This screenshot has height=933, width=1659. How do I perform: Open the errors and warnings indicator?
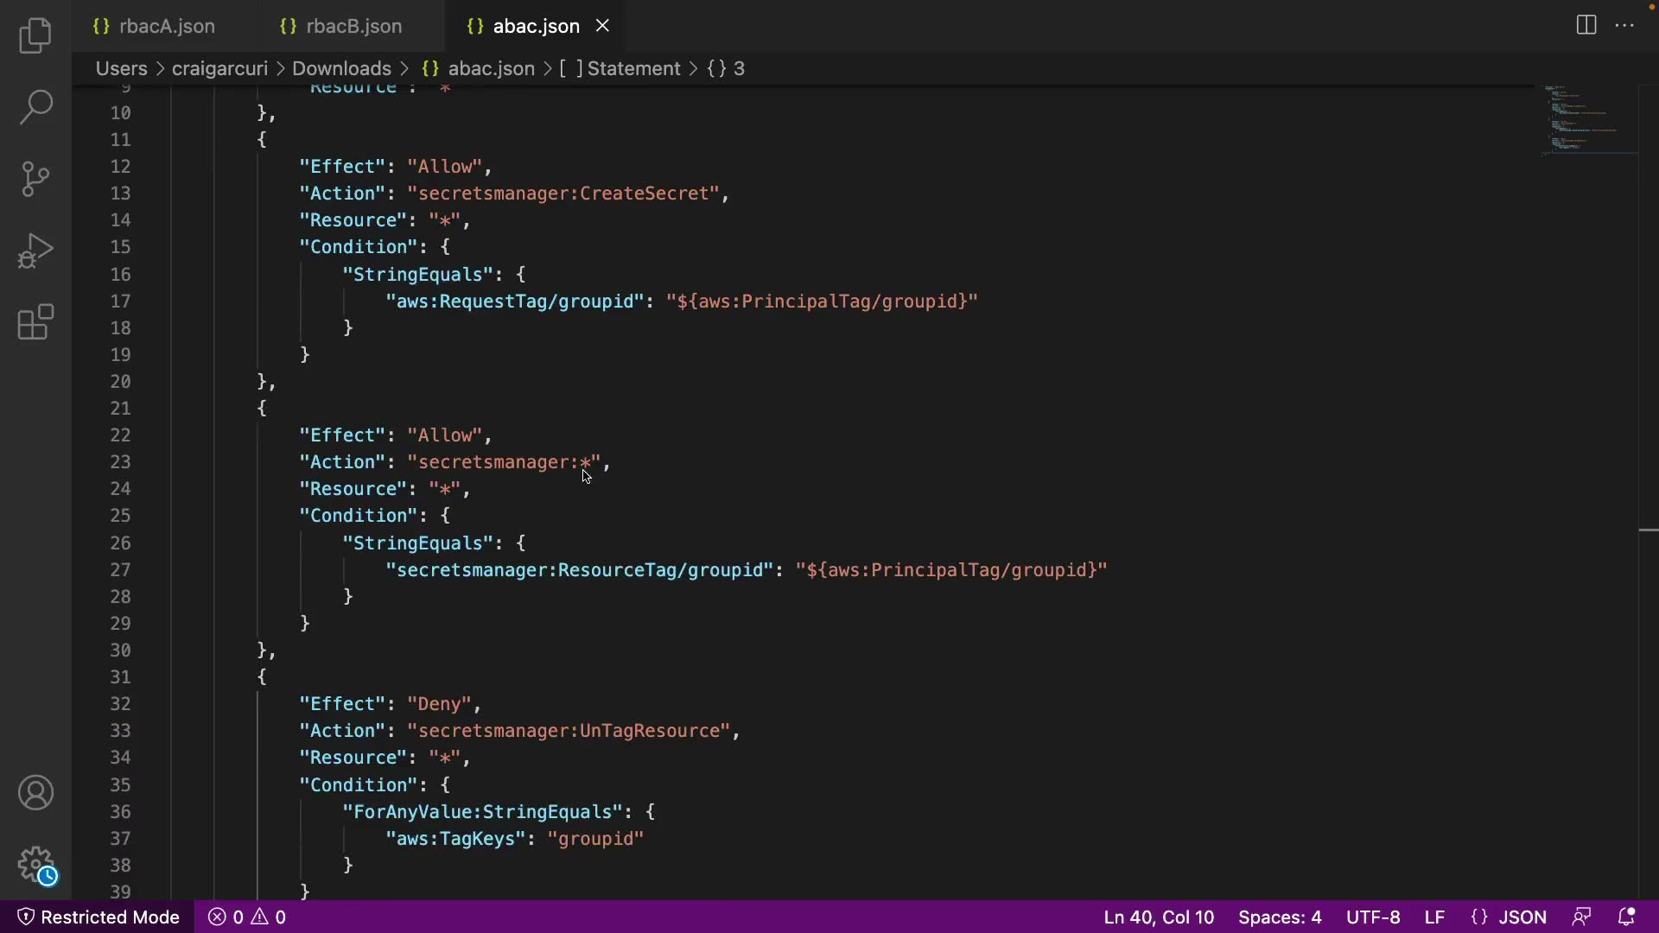pos(247,917)
